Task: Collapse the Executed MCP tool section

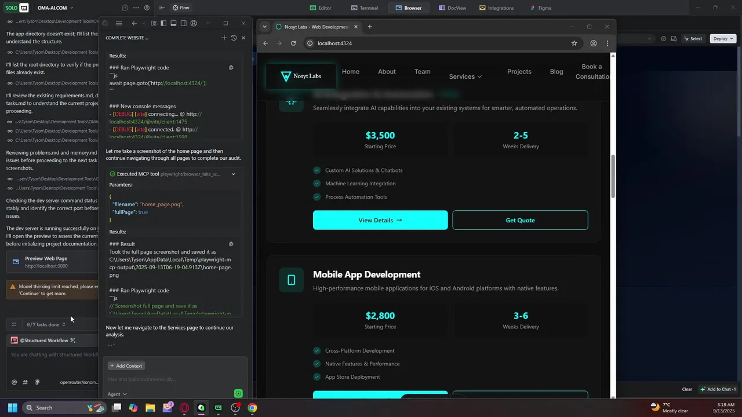Action: (x=234, y=174)
